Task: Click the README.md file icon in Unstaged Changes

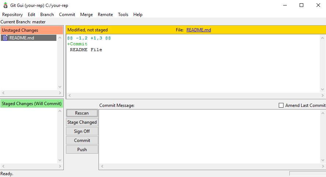Action: click(5, 38)
